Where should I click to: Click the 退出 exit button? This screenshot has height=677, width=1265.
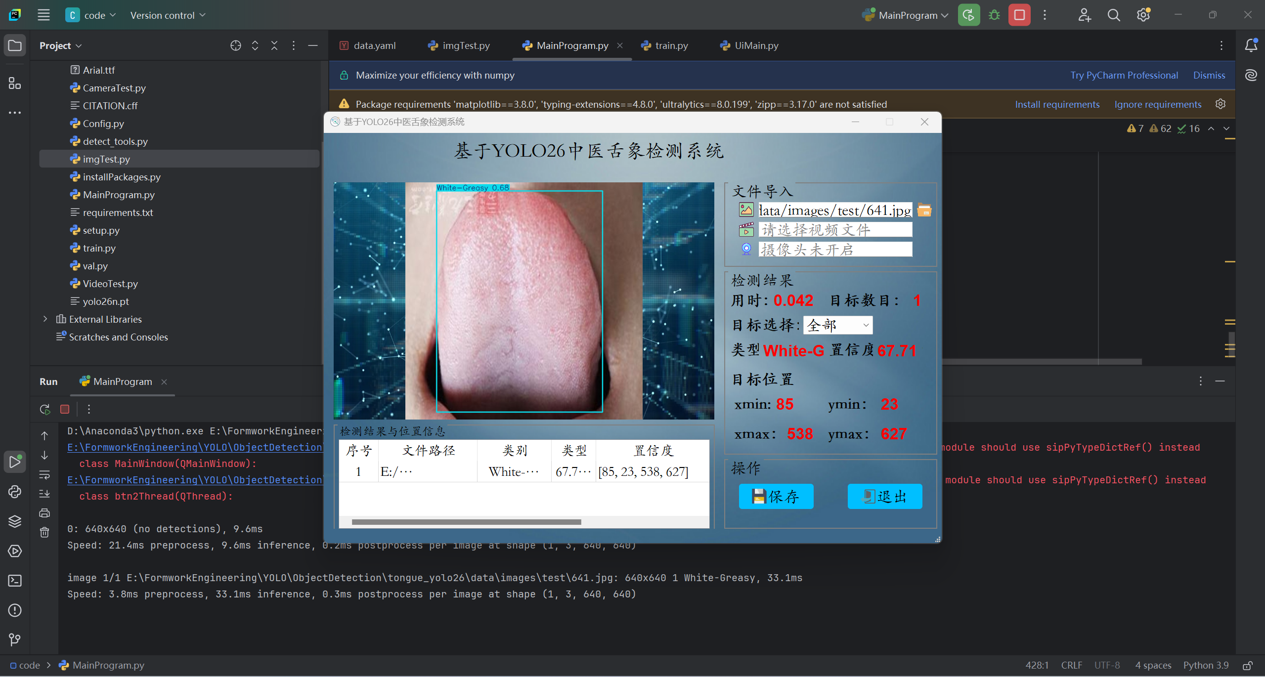click(884, 496)
